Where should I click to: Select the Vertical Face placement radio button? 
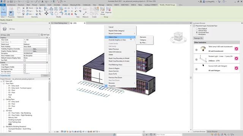tap(197, 31)
